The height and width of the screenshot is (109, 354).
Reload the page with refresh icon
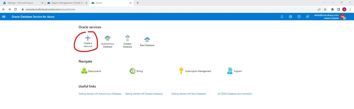(x=15, y=9)
